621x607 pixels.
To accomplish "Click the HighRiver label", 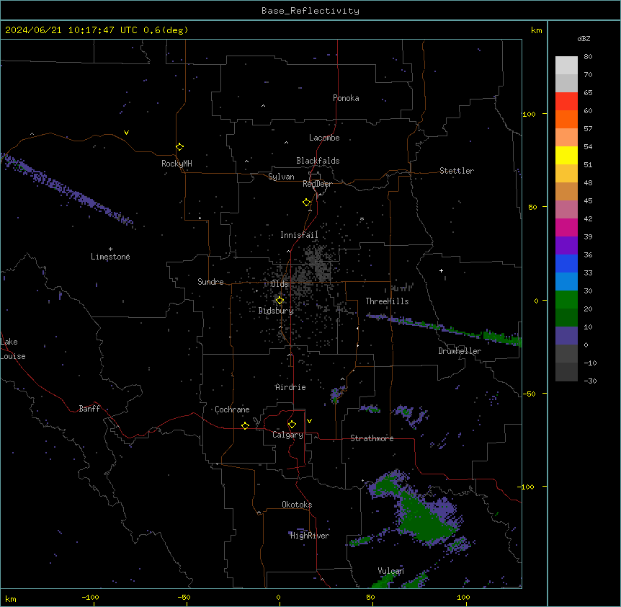I will (x=310, y=536).
